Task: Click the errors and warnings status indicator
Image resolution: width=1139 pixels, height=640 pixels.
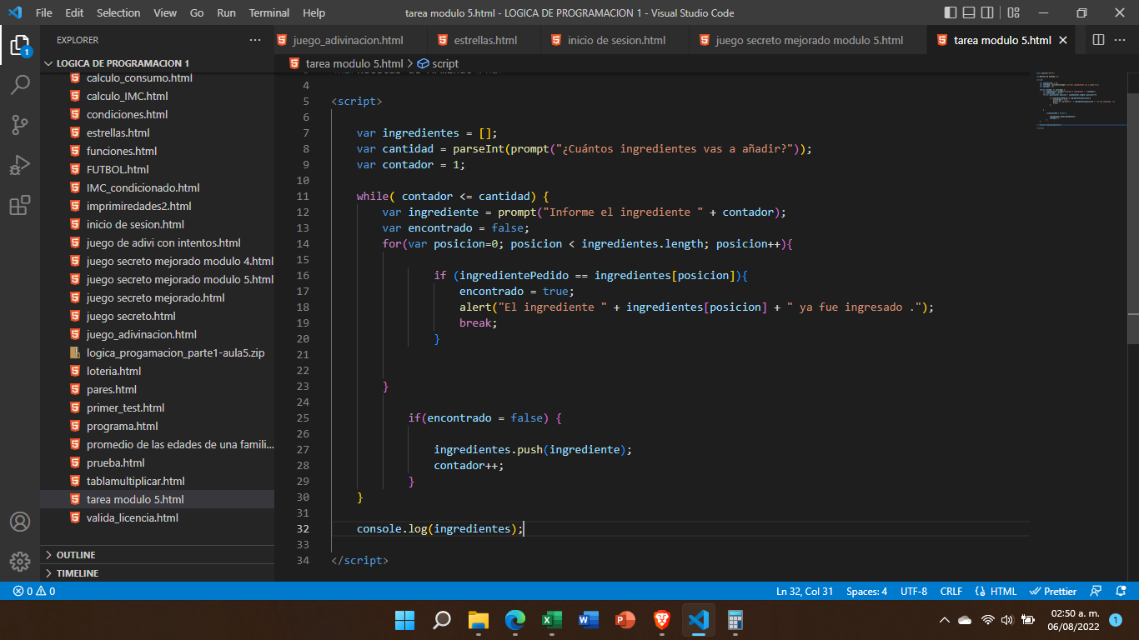Action: point(34,591)
